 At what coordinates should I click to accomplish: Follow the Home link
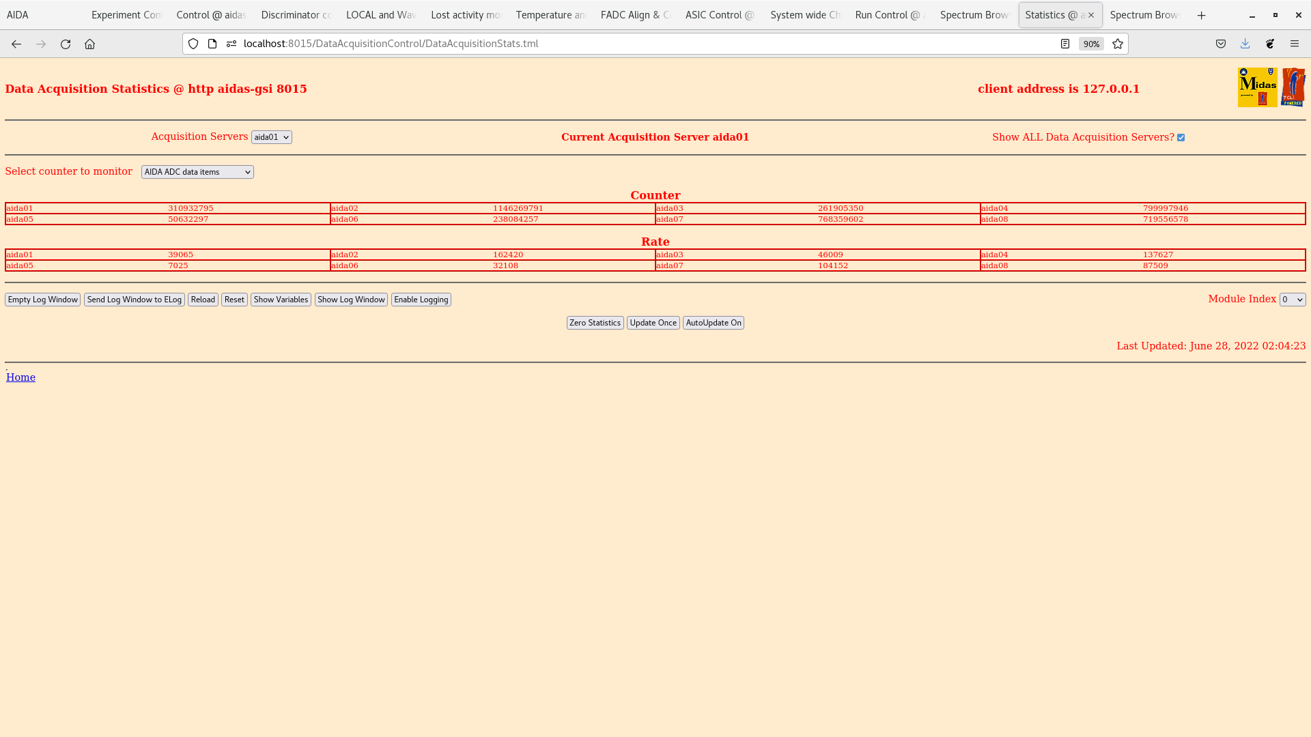click(20, 377)
